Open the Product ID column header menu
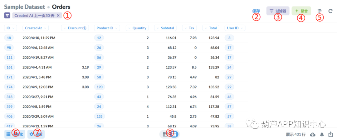 pos(107,28)
